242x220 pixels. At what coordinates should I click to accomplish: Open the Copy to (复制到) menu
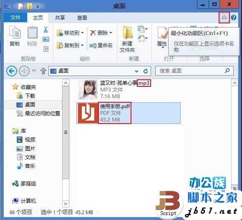[70, 46]
